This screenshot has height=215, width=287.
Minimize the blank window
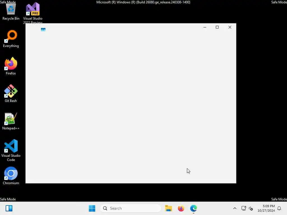(205, 27)
